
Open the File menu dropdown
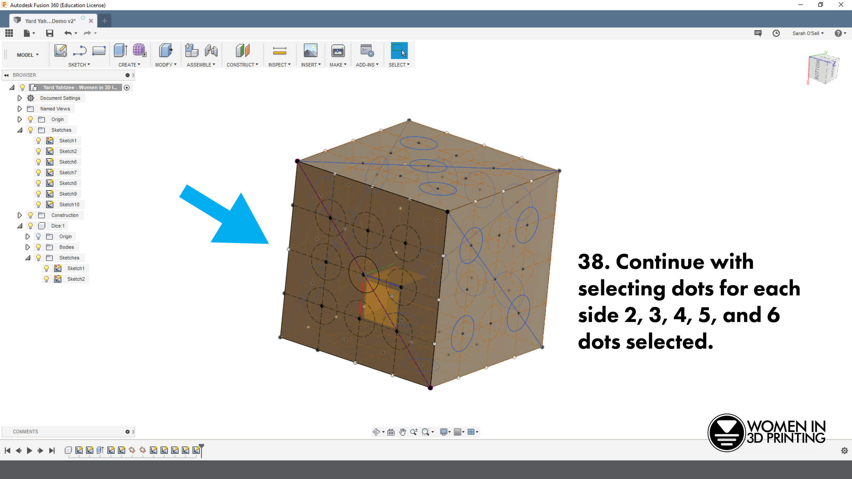tap(29, 33)
